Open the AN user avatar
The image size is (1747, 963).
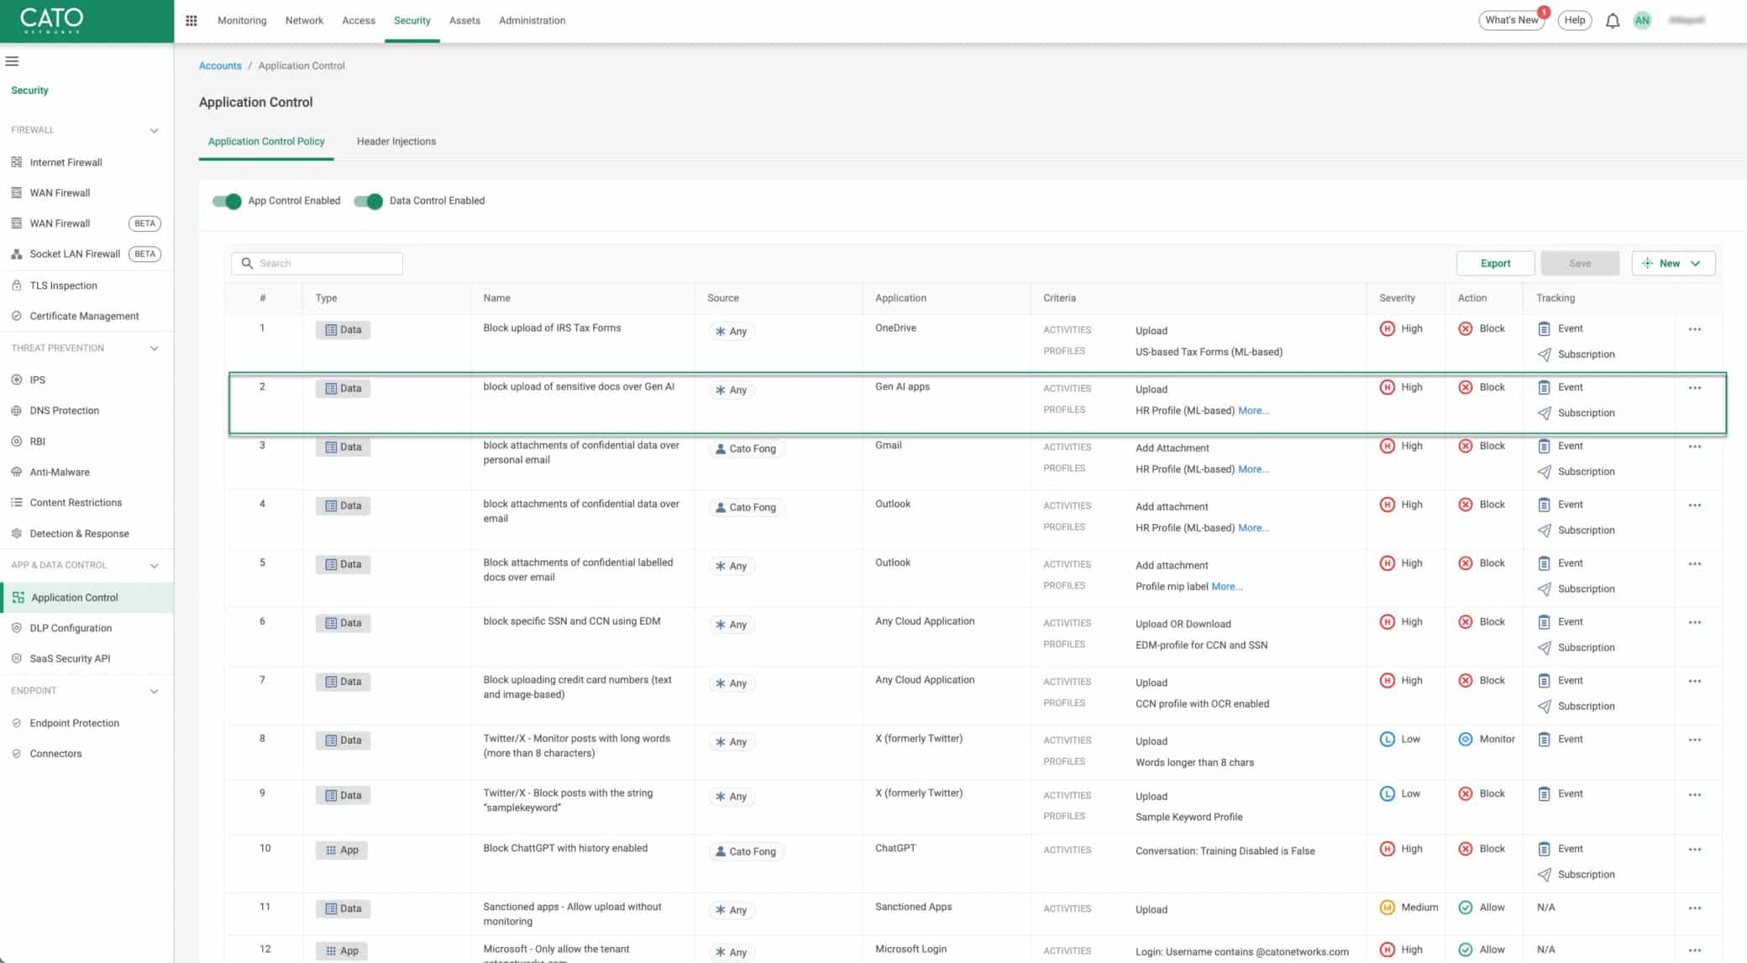[1642, 20]
